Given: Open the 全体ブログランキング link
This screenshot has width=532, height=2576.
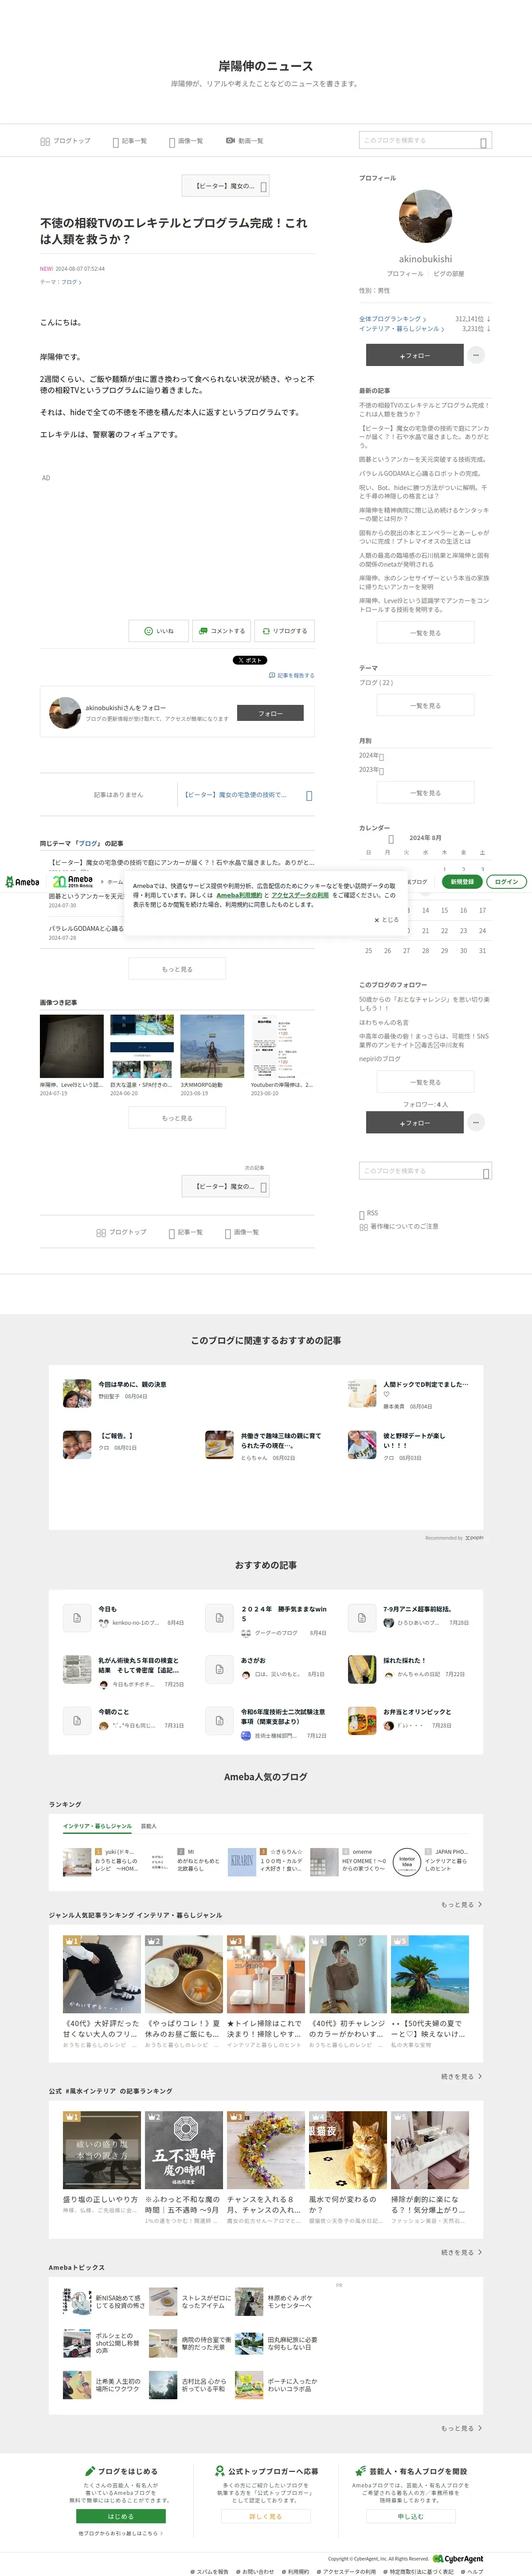Looking at the screenshot, I should pyautogui.click(x=393, y=319).
